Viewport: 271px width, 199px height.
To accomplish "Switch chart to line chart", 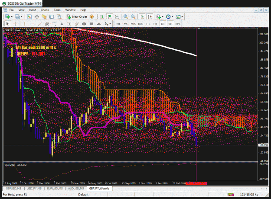I will coord(117,17).
